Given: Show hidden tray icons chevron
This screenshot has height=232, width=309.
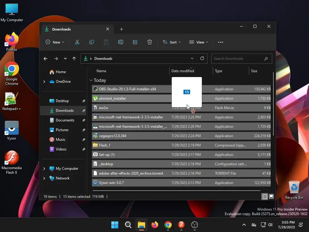Looking at the screenshot, I should point(244,225).
